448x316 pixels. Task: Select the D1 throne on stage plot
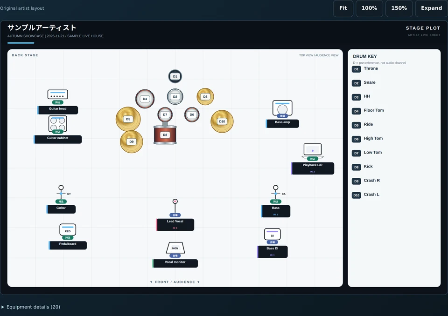(x=175, y=76)
